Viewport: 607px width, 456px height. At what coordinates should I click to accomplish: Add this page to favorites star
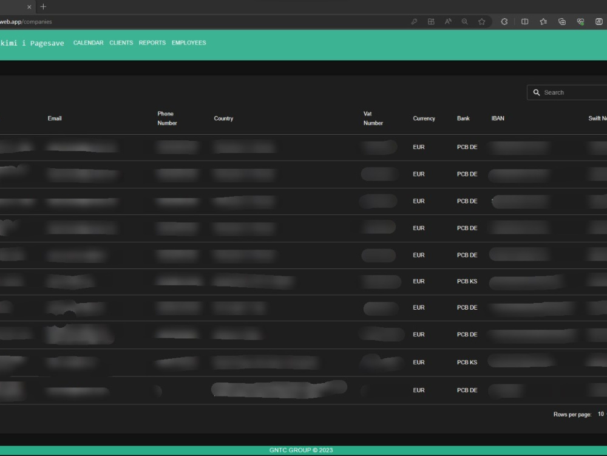point(481,22)
